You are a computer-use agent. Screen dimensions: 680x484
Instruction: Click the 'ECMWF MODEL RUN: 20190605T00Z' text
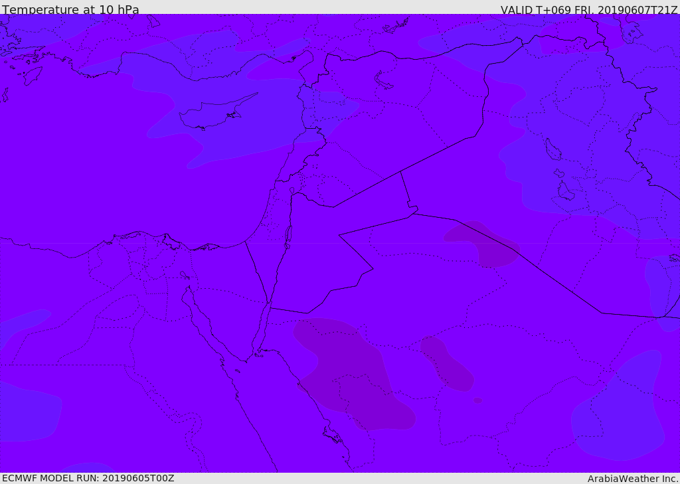[x=88, y=478]
